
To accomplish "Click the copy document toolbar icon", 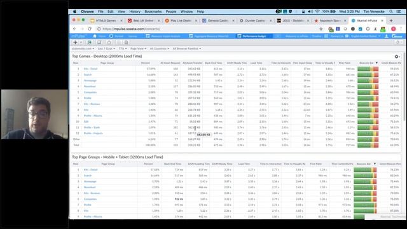I will [126, 43].
